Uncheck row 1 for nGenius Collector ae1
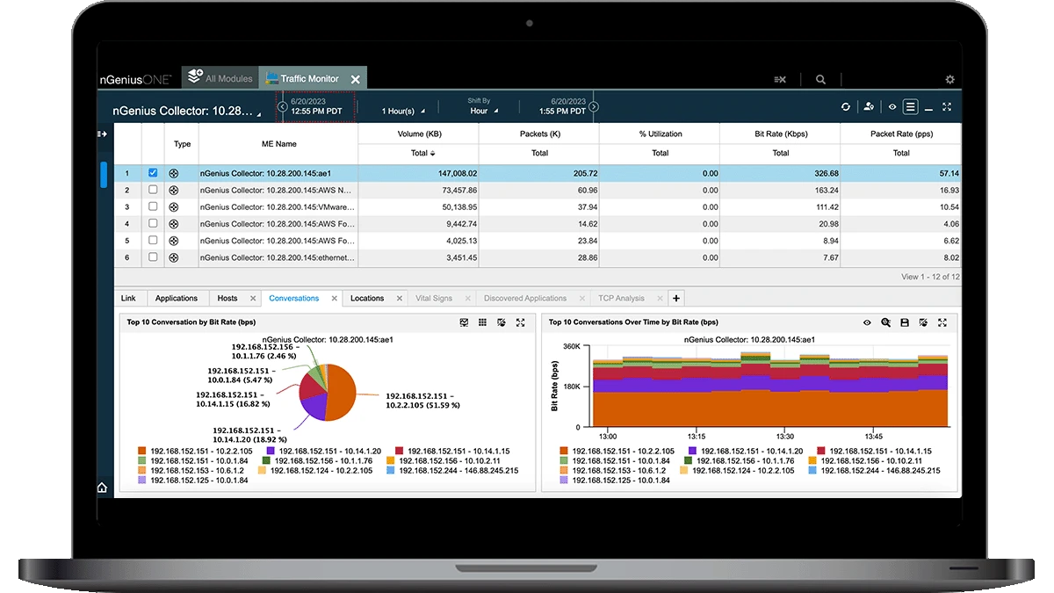The height and width of the screenshot is (593, 1054). (x=152, y=172)
